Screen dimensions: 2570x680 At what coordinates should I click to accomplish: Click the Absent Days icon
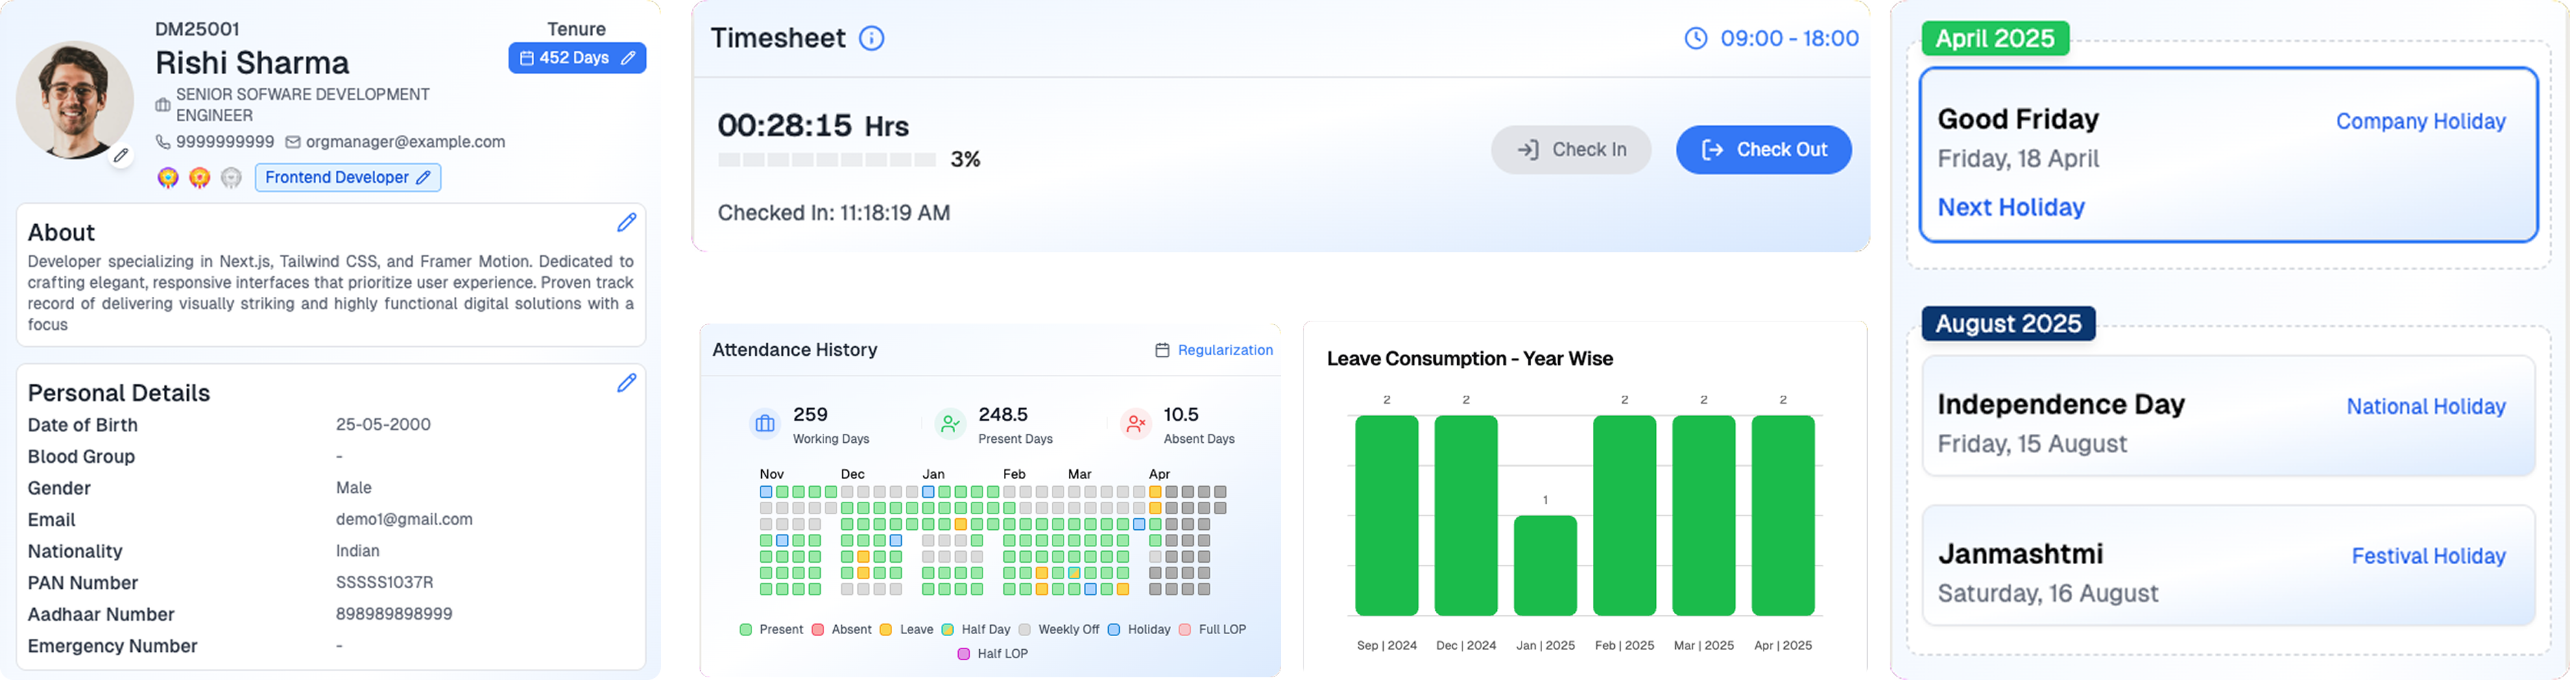[1136, 424]
